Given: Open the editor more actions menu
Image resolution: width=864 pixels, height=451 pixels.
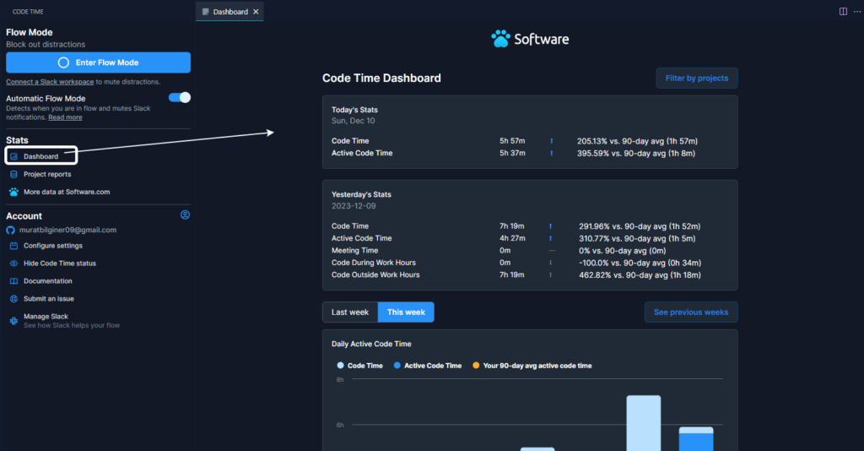Looking at the screenshot, I should (856, 11).
